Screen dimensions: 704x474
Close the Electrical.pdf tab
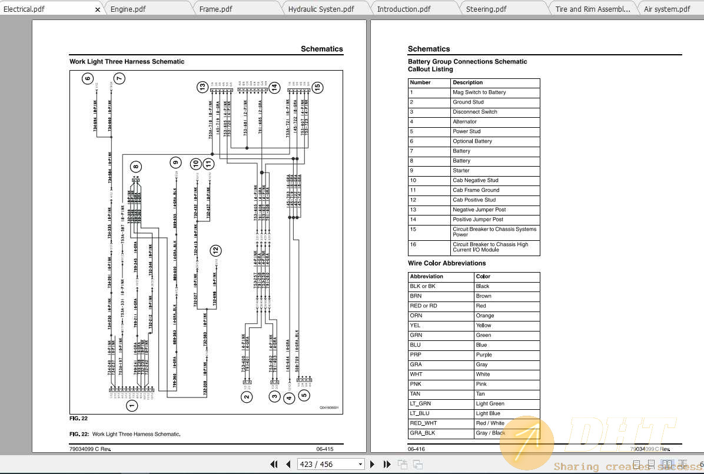click(x=98, y=9)
